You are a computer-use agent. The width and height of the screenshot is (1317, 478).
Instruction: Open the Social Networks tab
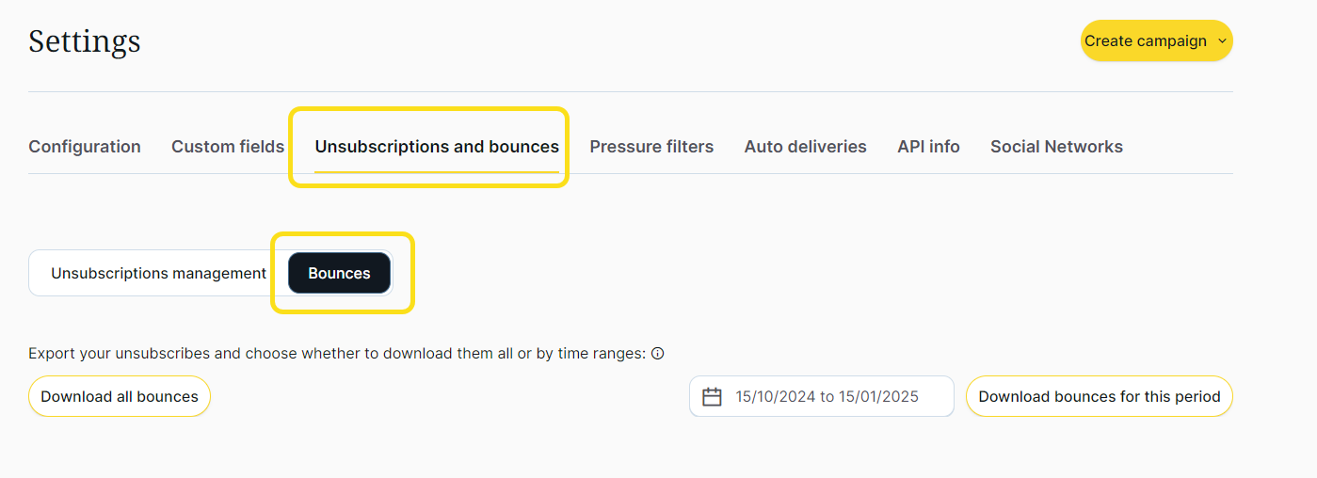1056,147
